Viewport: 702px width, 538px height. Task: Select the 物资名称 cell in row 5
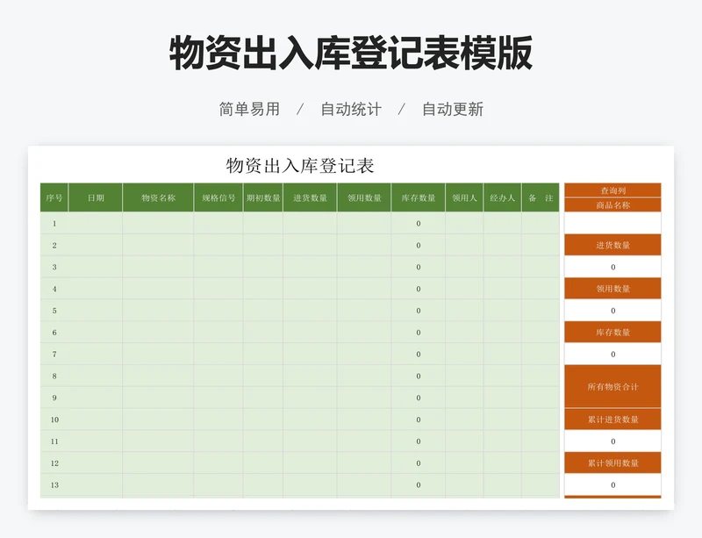click(158, 311)
